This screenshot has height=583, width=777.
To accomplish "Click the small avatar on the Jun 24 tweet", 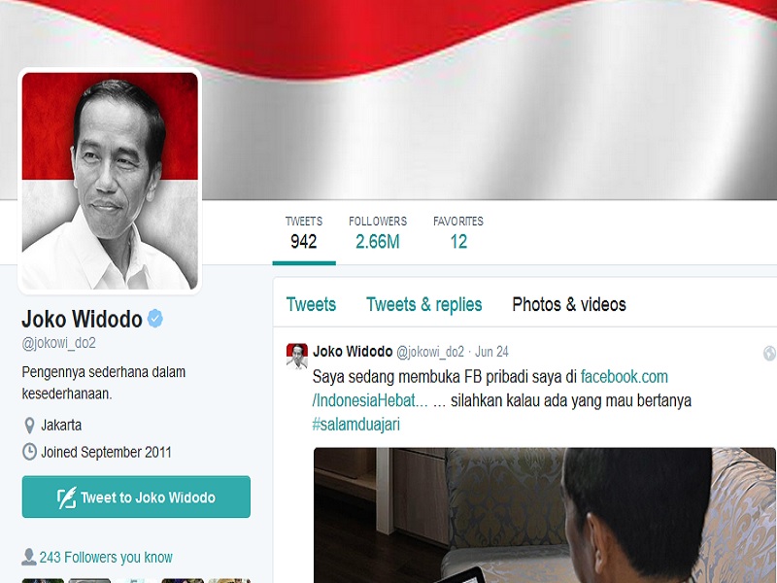I will tap(297, 356).
